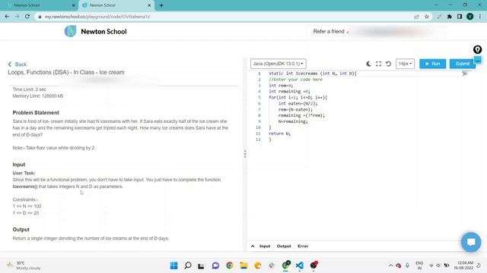This screenshot has width=487, height=273.
Task: Click the lightbulb hint icon
Action: coord(477,49)
